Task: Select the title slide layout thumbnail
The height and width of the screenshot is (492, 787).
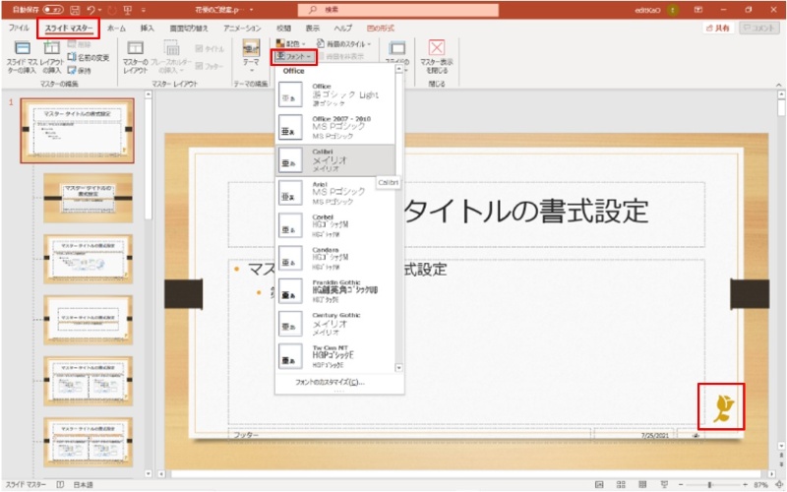Action: (89, 198)
